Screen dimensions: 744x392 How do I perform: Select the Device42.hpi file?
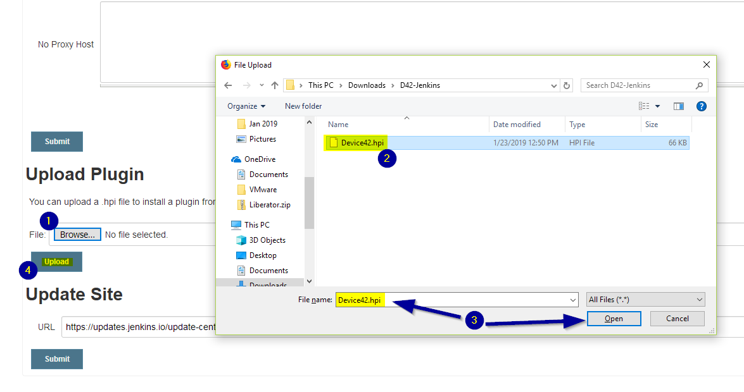coord(361,142)
